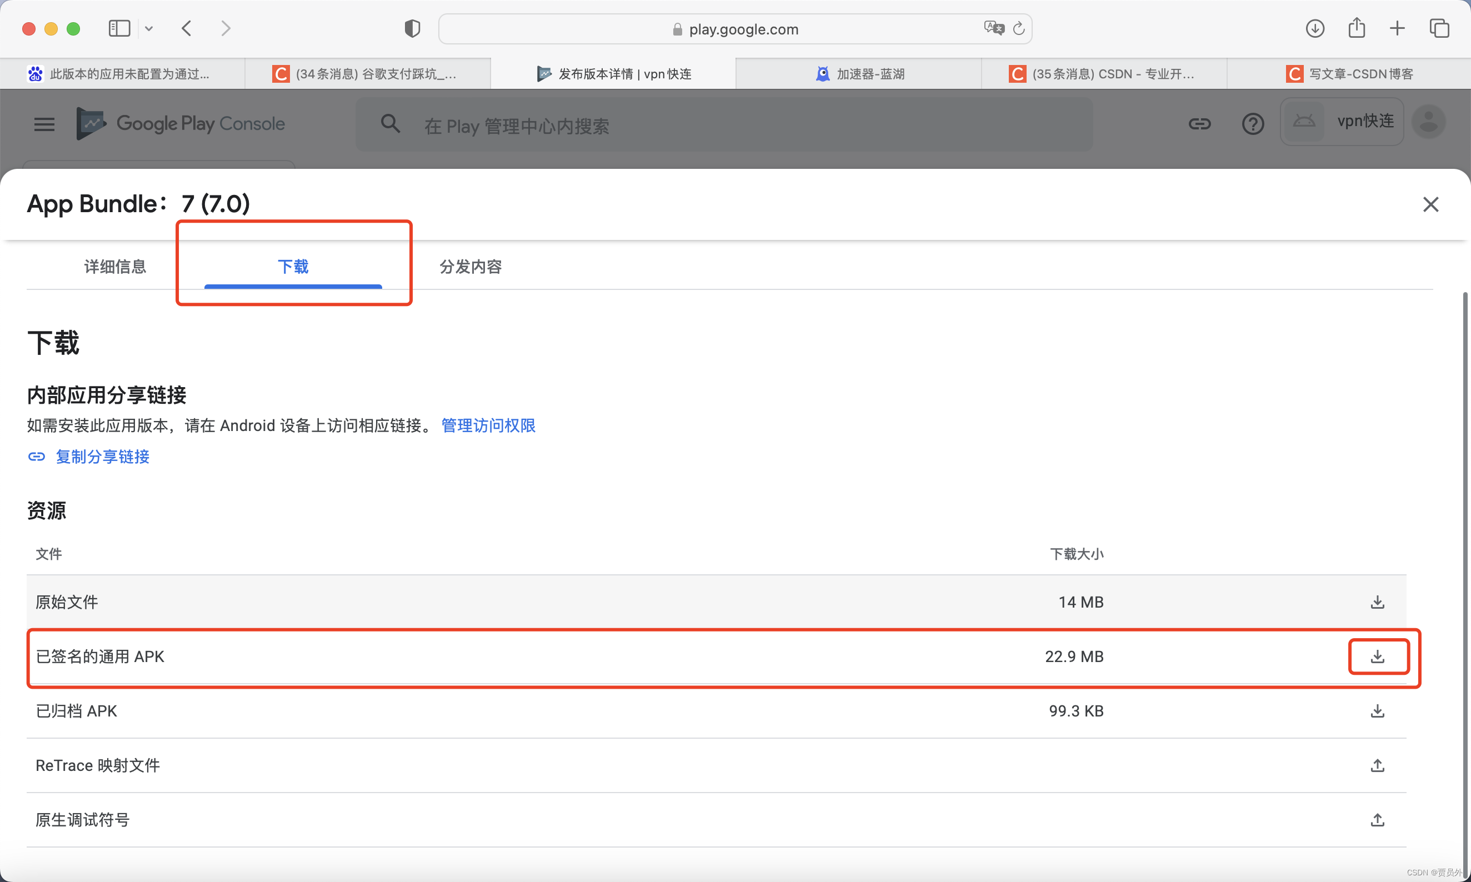Expand the sidebar options chevron
1471x882 pixels.
pyautogui.click(x=149, y=28)
